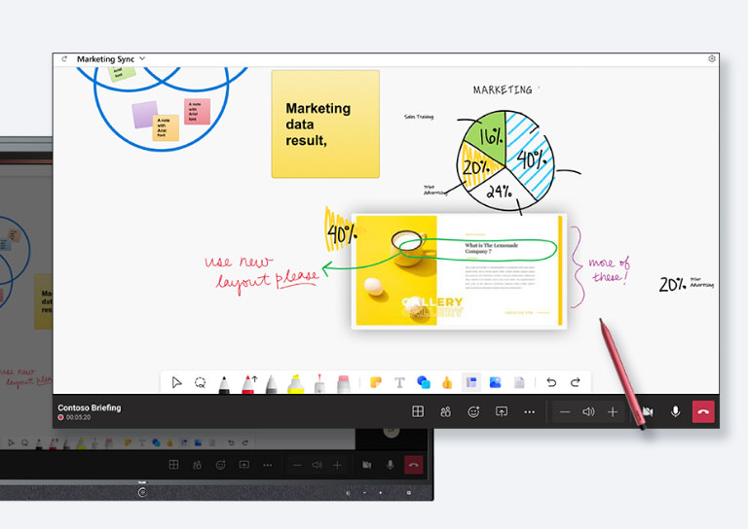Open the shapes tool

[x=424, y=382]
